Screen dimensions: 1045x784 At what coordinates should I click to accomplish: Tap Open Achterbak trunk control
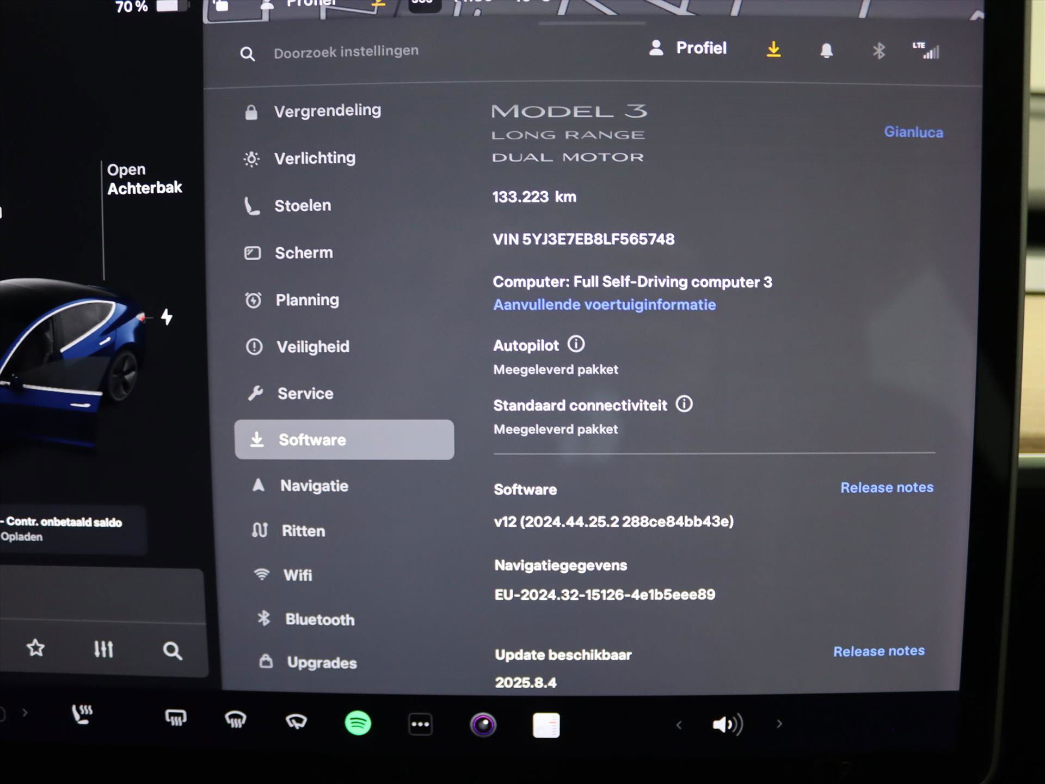144,179
